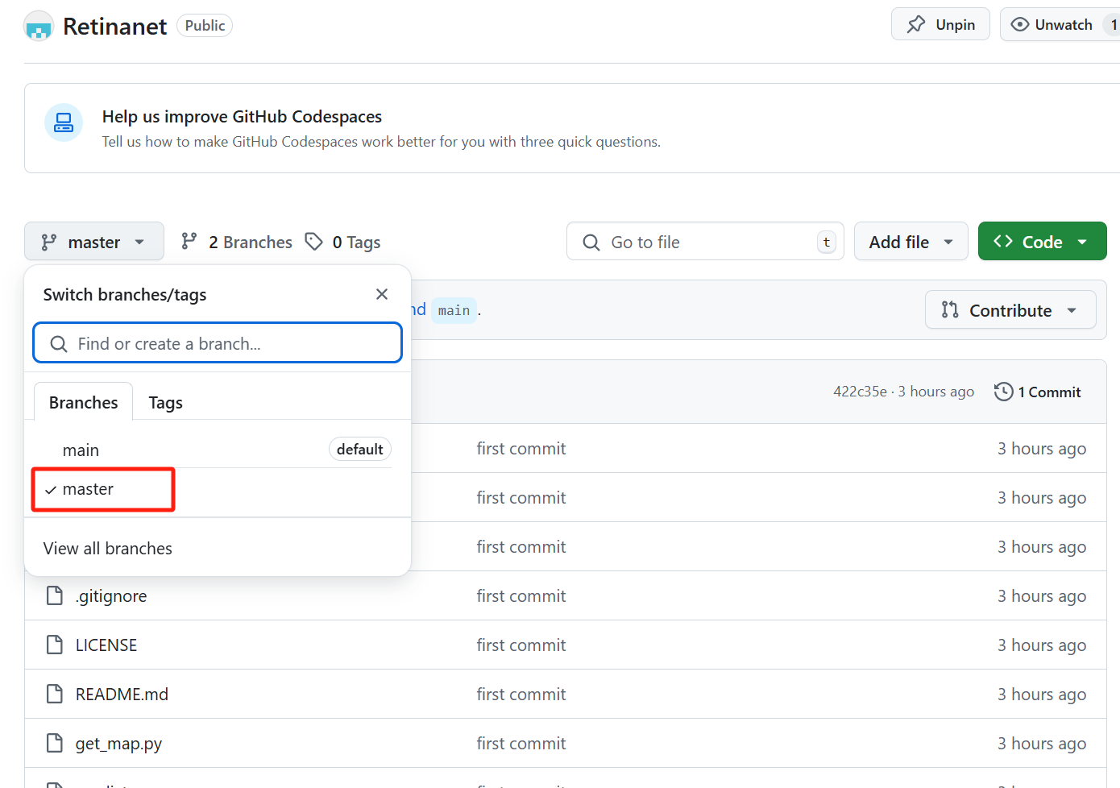Image resolution: width=1120 pixels, height=788 pixels.
Task: Click the Retinanet repository avatar icon
Action: pos(39,27)
